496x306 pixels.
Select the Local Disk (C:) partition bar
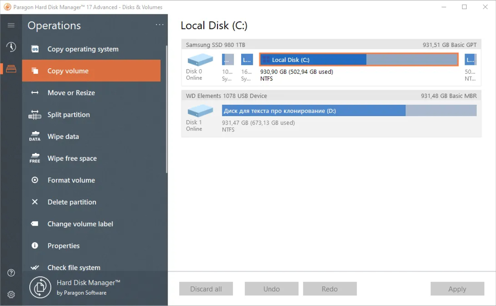359,60
